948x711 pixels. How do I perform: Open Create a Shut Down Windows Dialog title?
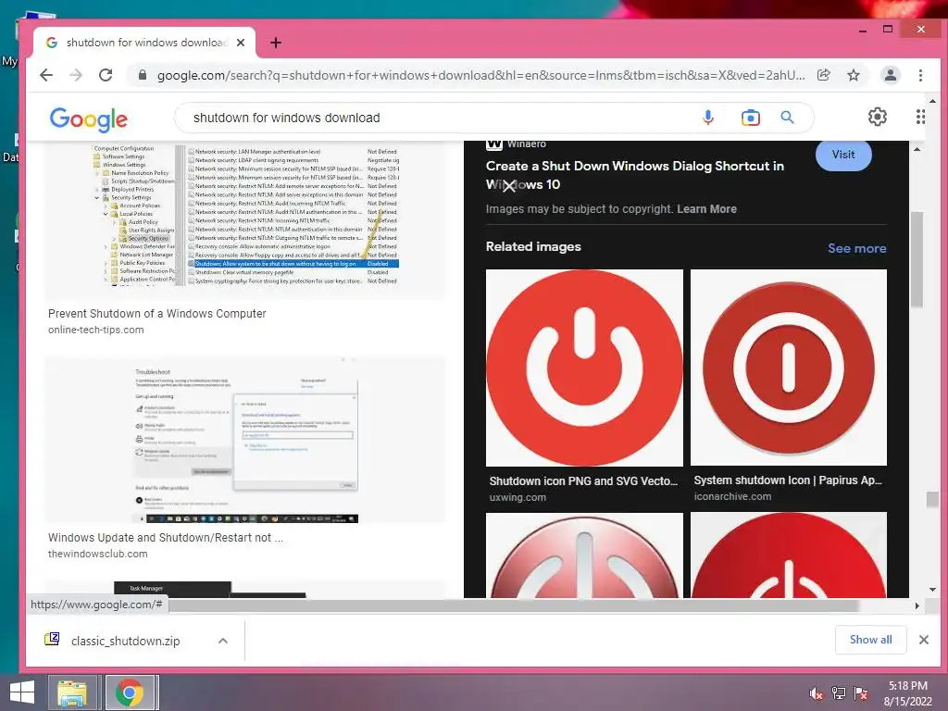[635, 175]
